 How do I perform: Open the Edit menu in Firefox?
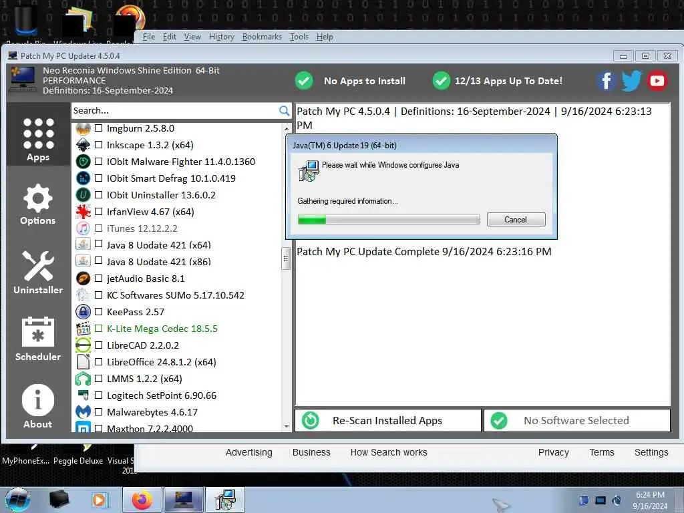[x=169, y=37]
